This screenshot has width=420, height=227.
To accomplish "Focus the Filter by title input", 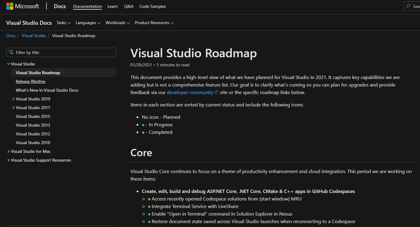I will 61,52.
